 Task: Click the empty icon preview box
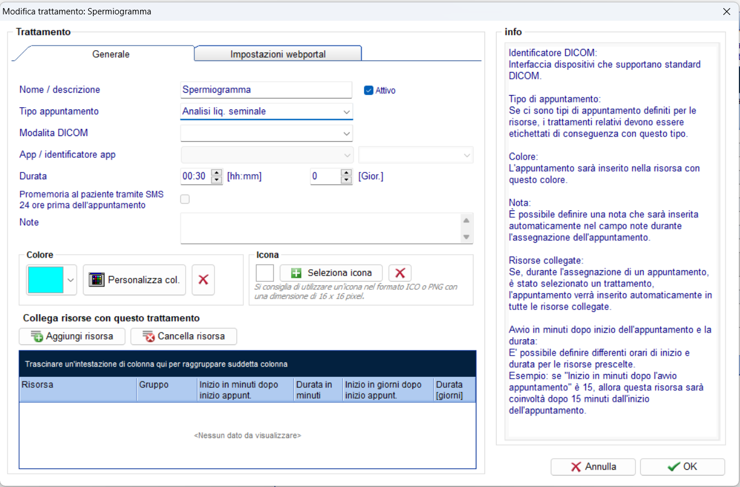[x=265, y=273]
